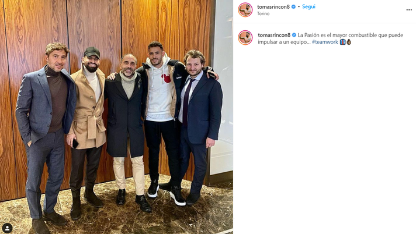Screen dimensions: 416x234
Task: Follow the account via Segui
Action: pyautogui.click(x=309, y=7)
